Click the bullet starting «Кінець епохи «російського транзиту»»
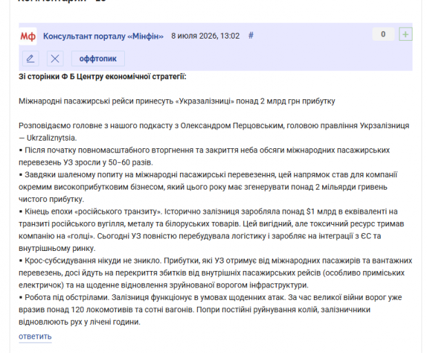This screenshot has height=353, width=427. 211,230
